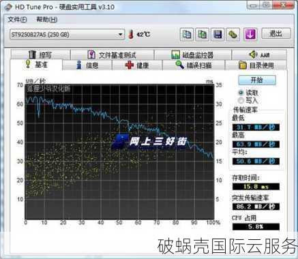
Task: Click the save screenshot floppy icon
Action: point(218,34)
